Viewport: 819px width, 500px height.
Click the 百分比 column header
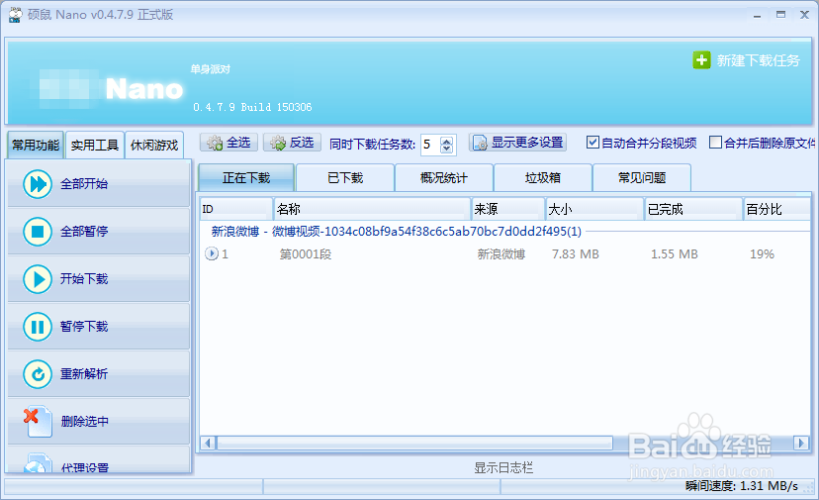point(776,209)
